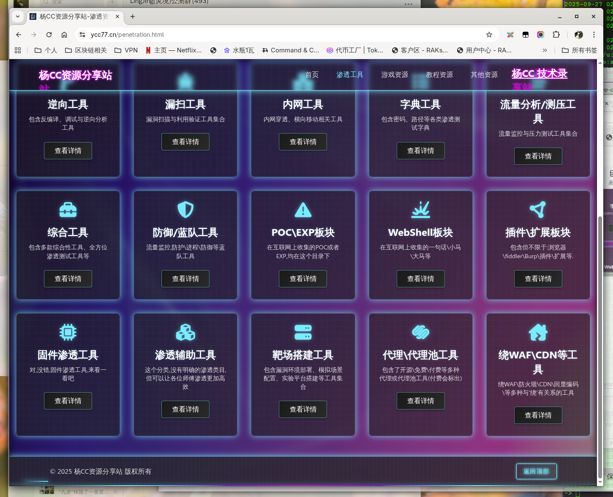613x497 pixels.
Task: Click the toolbox icon above 综合工具
Action: (x=68, y=210)
